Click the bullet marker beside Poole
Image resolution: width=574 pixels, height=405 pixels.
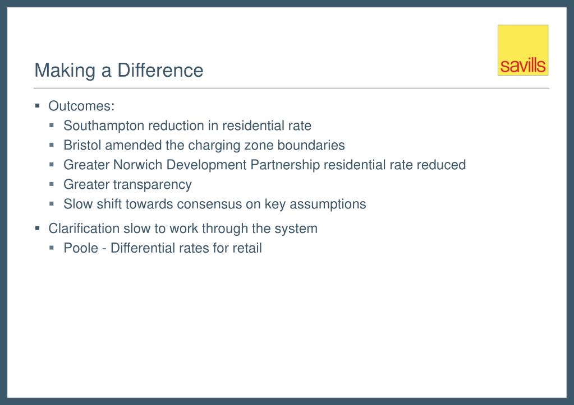(x=52, y=248)
